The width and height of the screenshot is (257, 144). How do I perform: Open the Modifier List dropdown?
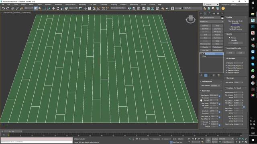coord(212,22)
